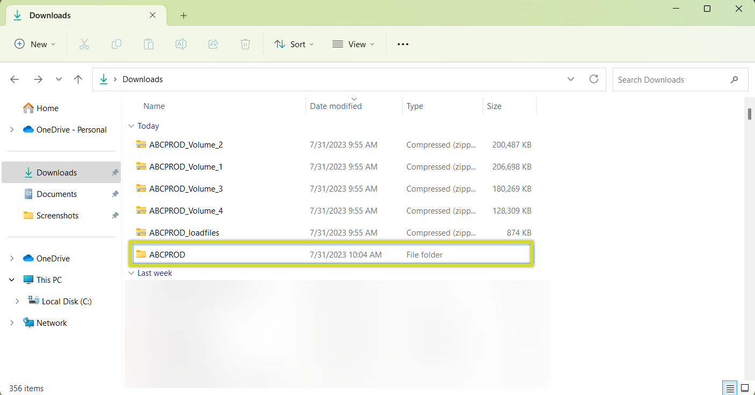Screen dimensions: 755x395
Task: Click the Cut scissors icon
Action: point(84,44)
